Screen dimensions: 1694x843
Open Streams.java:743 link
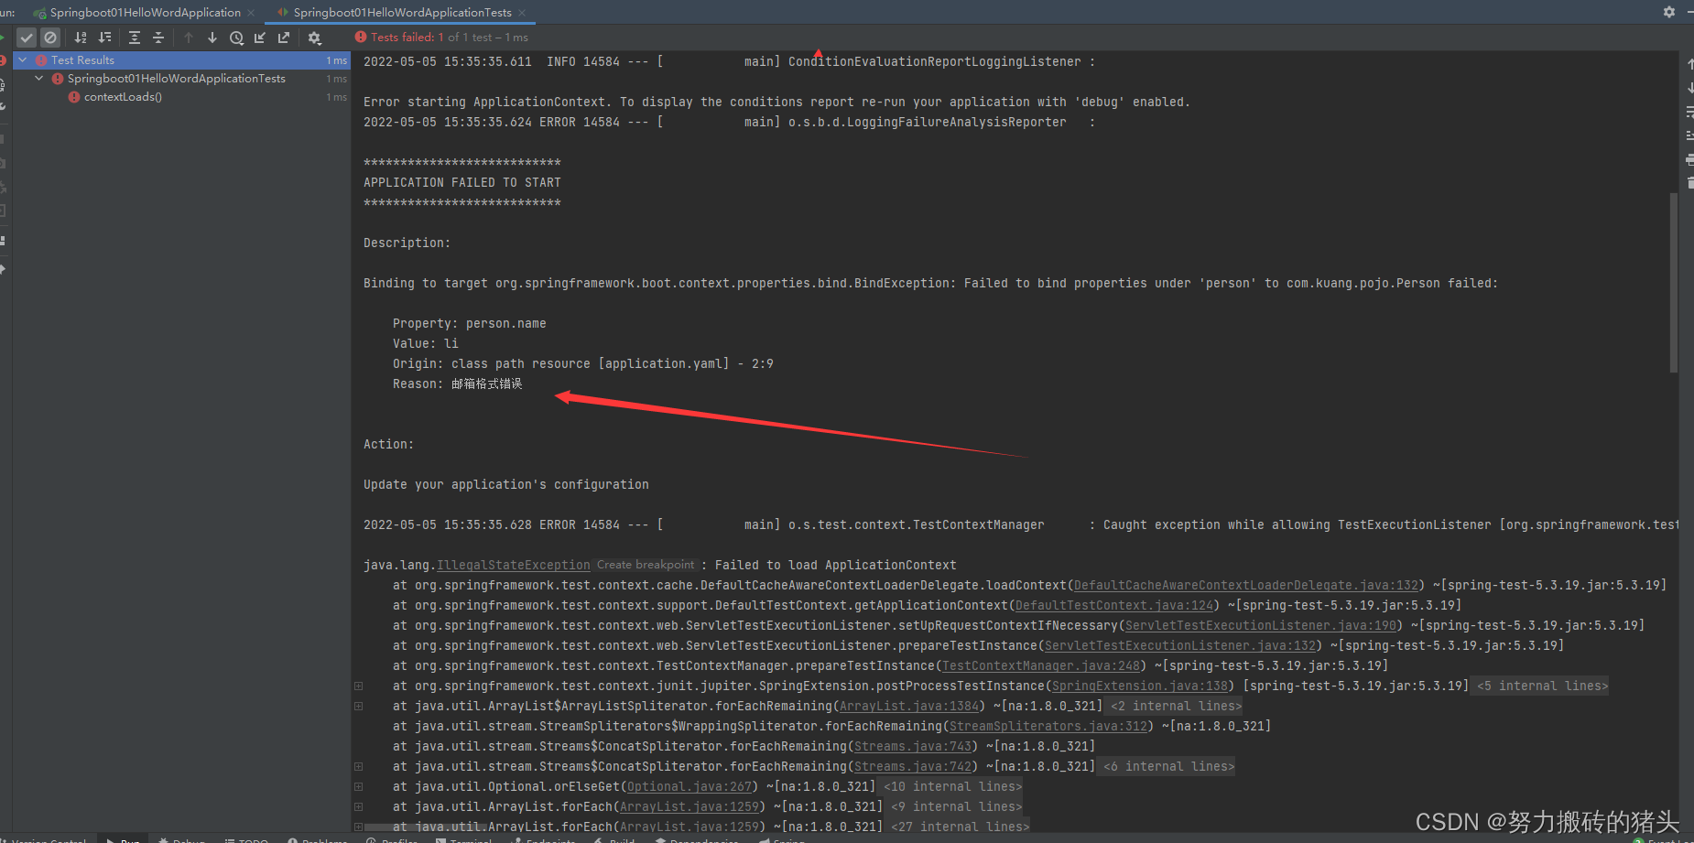click(913, 747)
